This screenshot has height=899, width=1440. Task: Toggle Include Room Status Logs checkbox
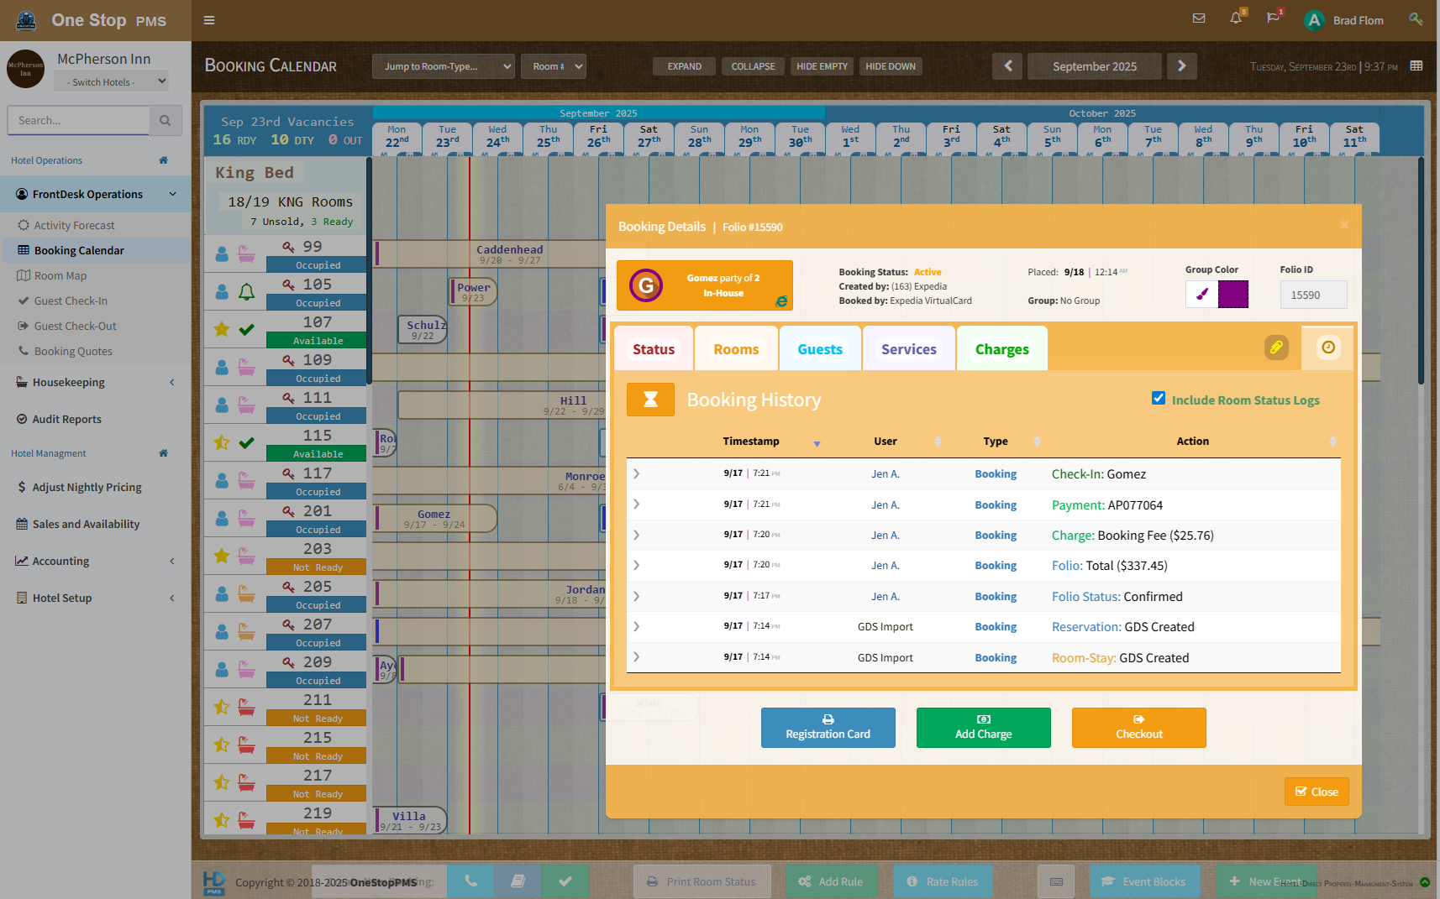1159,399
